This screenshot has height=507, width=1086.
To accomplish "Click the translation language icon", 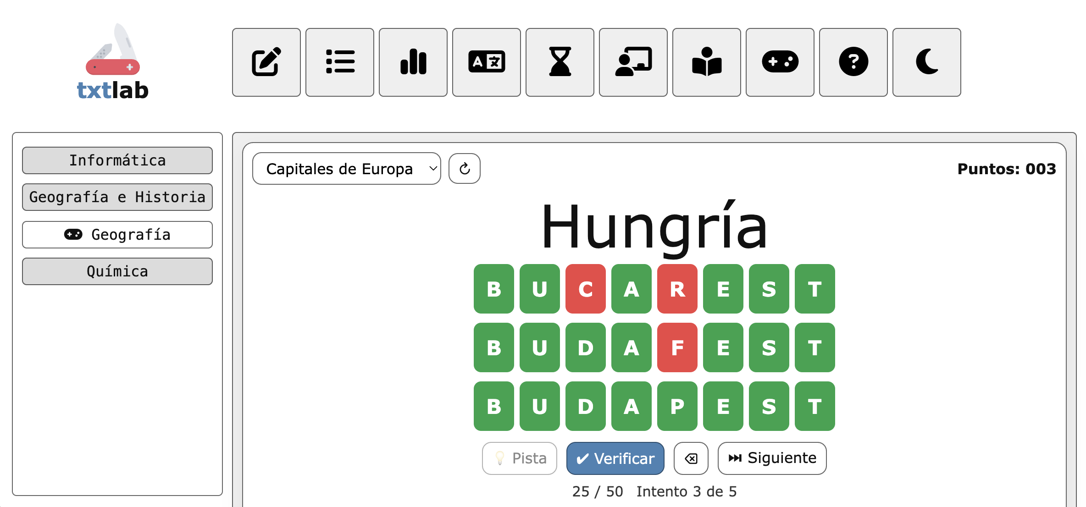I will (x=486, y=62).
